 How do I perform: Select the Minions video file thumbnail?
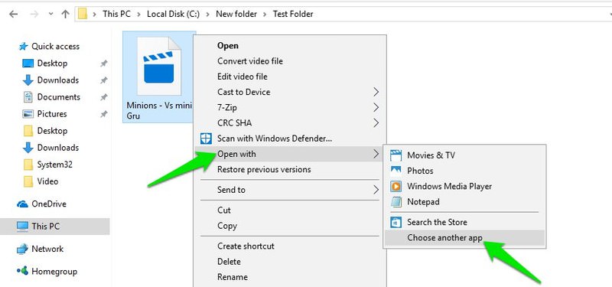click(159, 66)
